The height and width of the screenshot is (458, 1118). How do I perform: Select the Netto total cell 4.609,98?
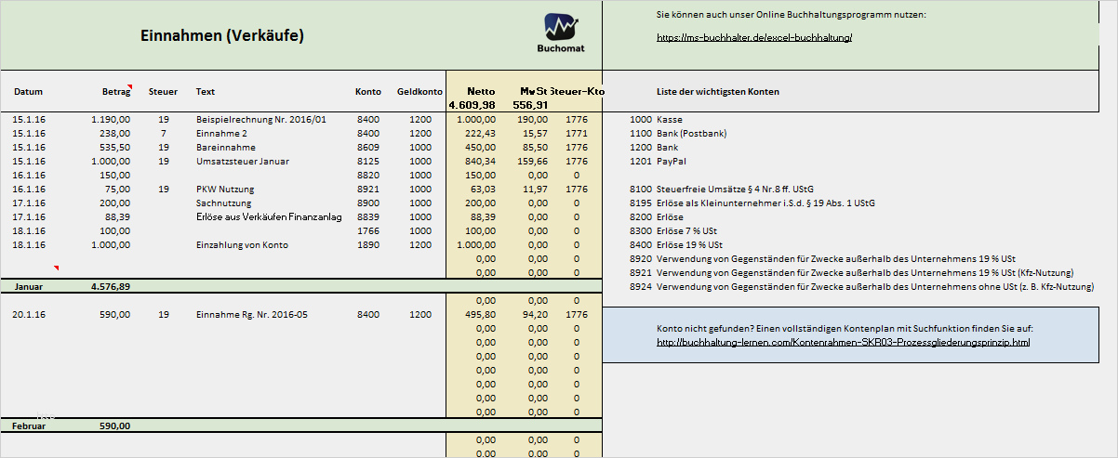(x=472, y=105)
